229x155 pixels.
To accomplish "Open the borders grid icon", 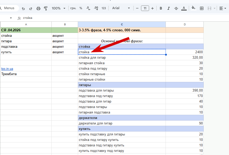I will tap(202, 8).
